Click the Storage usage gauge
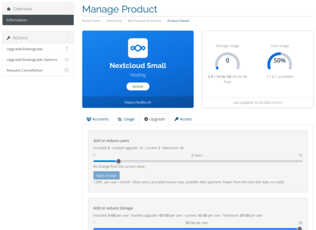 [227, 61]
